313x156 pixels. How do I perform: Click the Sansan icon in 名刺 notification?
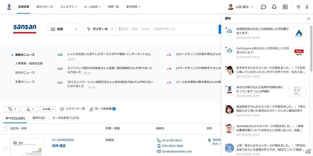pyautogui.click(x=229, y=90)
